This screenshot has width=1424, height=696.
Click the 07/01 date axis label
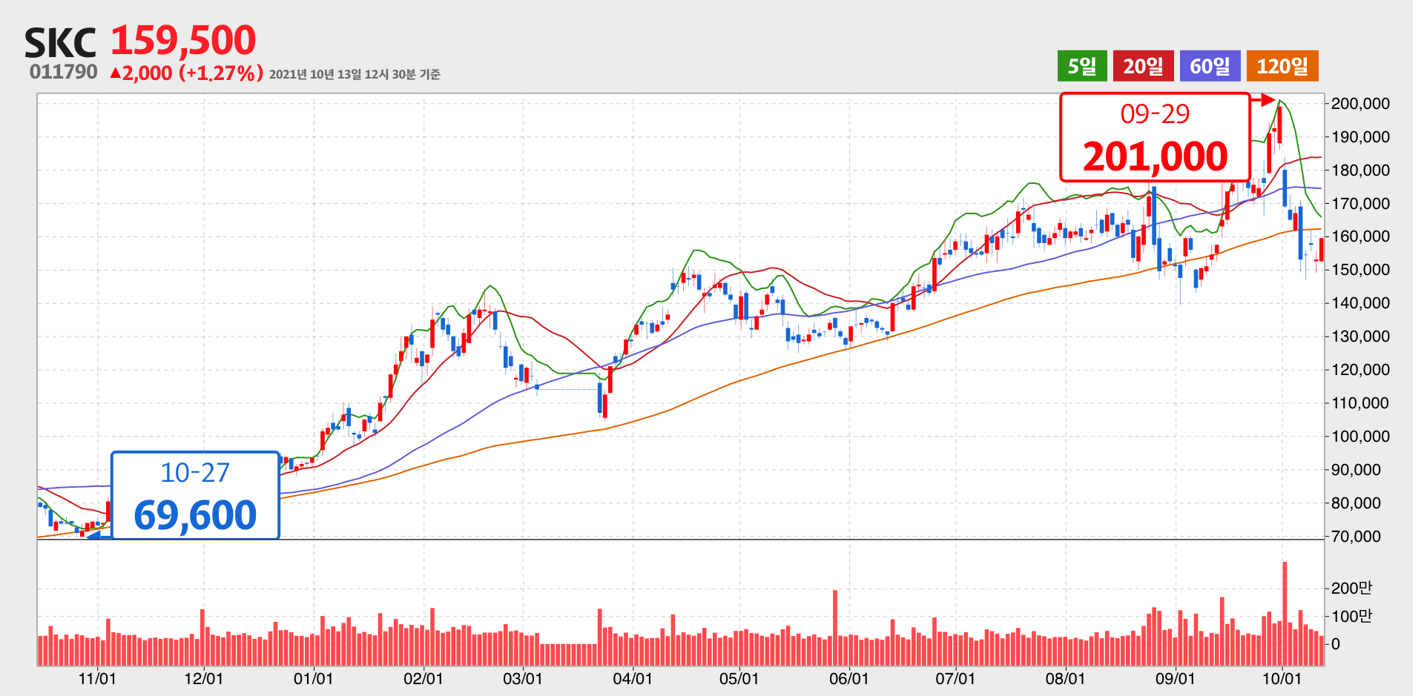(x=955, y=678)
